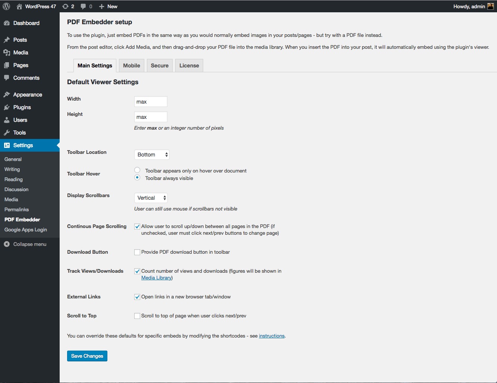Open the New content menu in admin bar
Screen dimensions: 497x383
[x=108, y=6]
